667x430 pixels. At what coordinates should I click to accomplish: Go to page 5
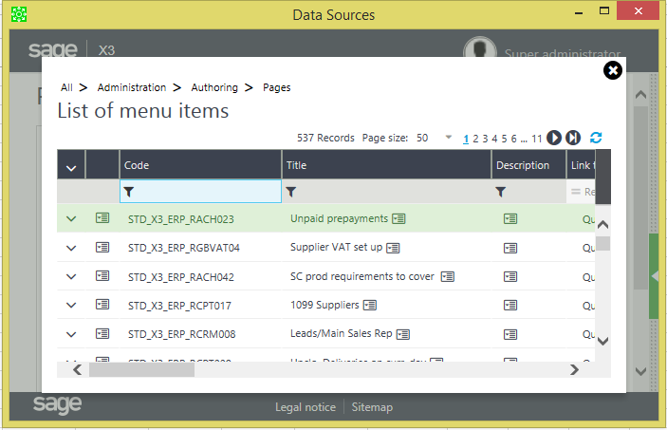pyautogui.click(x=504, y=139)
